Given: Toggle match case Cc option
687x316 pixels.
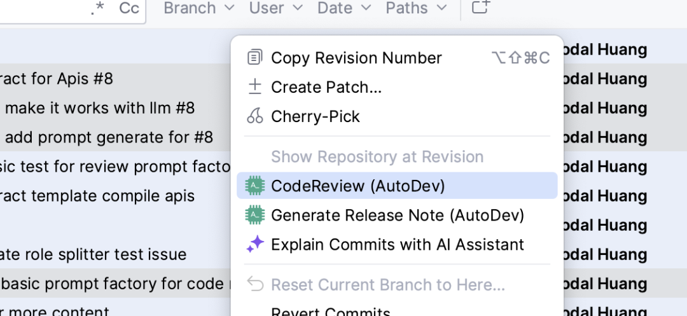Looking at the screenshot, I should 129,8.
